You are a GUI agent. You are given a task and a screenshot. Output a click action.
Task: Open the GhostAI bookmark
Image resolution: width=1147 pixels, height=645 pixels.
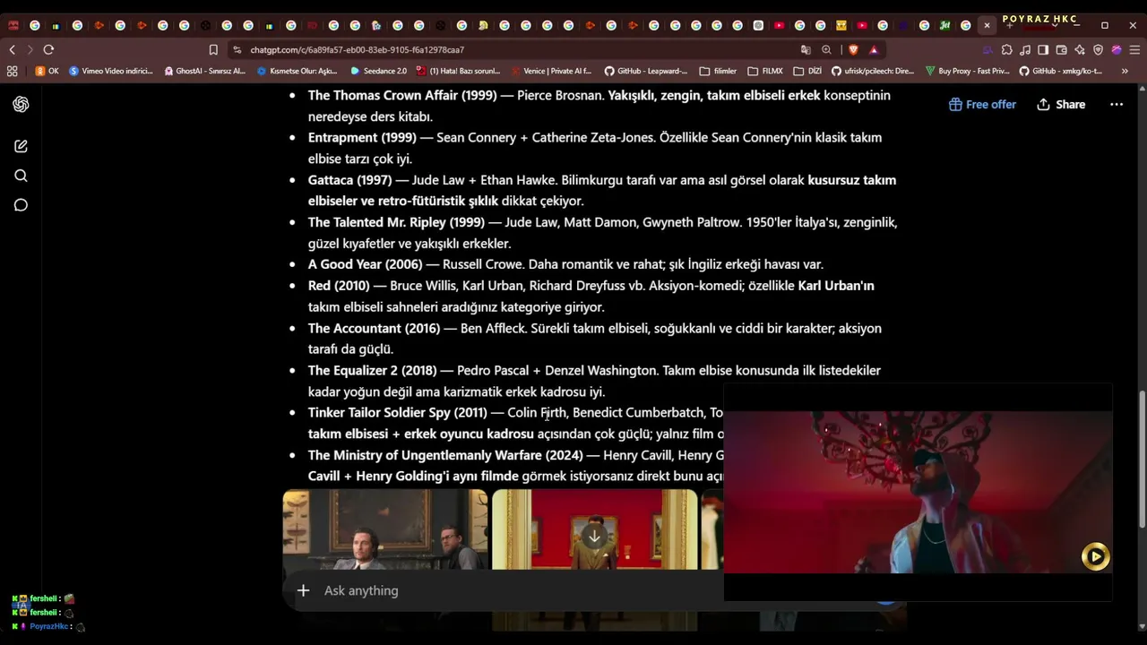pyautogui.click(x=204, y=71)
